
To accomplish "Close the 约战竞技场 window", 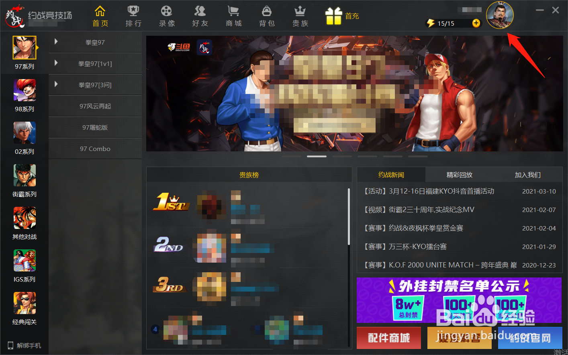I will 556,10.
